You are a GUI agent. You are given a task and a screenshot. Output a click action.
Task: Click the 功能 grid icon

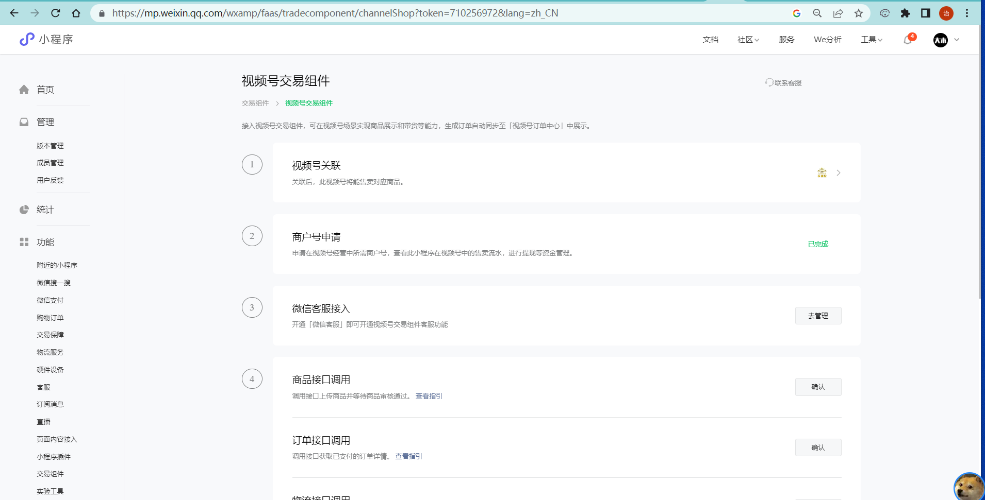pos(24,242)
